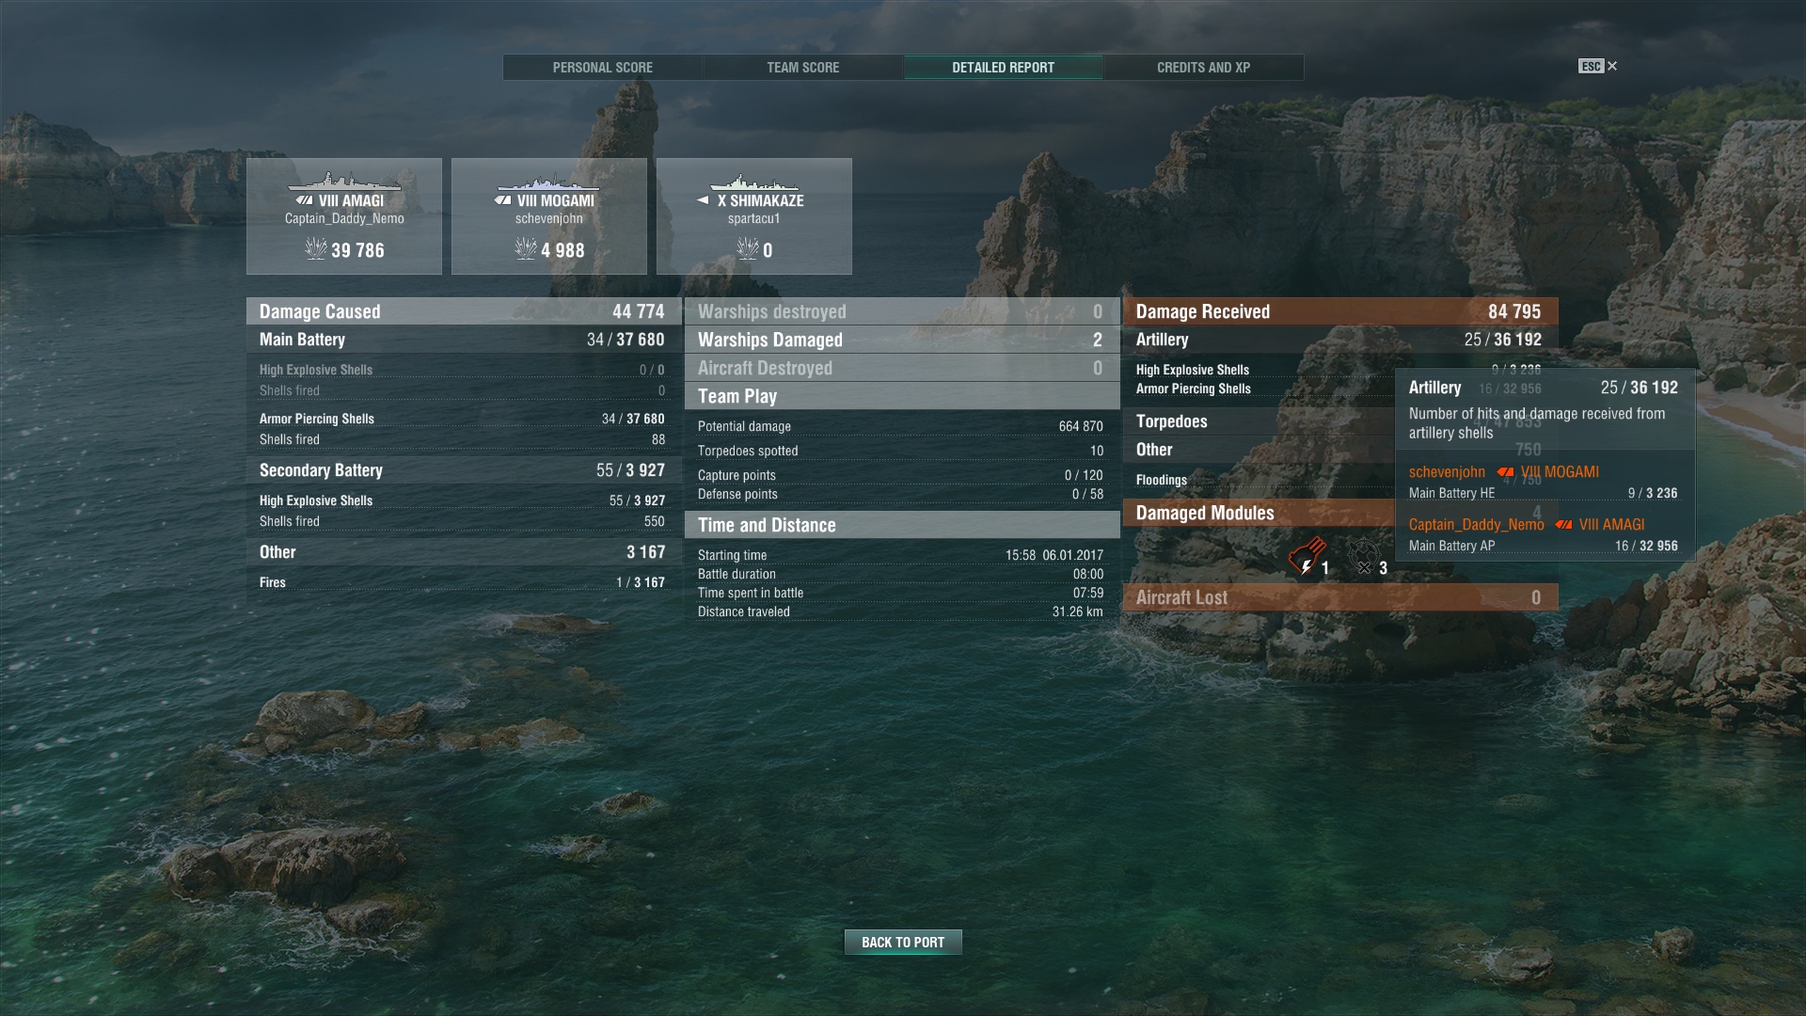Select the Captain_Daddy_Nemo Amagi card
1806x1016 pixels.
click(344, 216)
